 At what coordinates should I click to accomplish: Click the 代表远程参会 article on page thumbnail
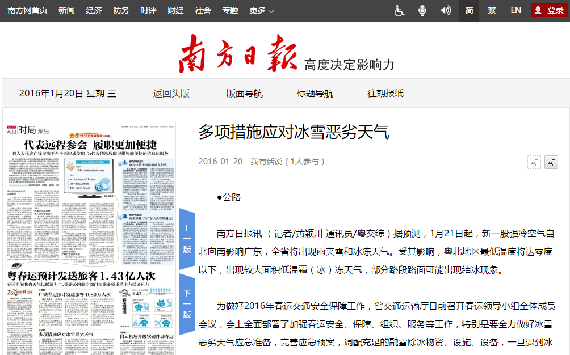tap(90, 145)
